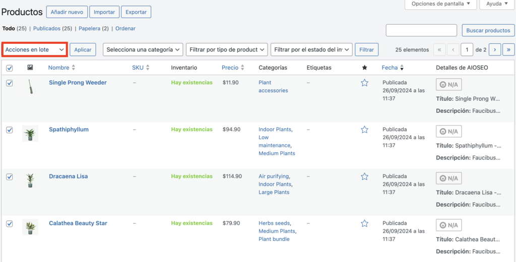Click the Exportar button

[136, 12]
